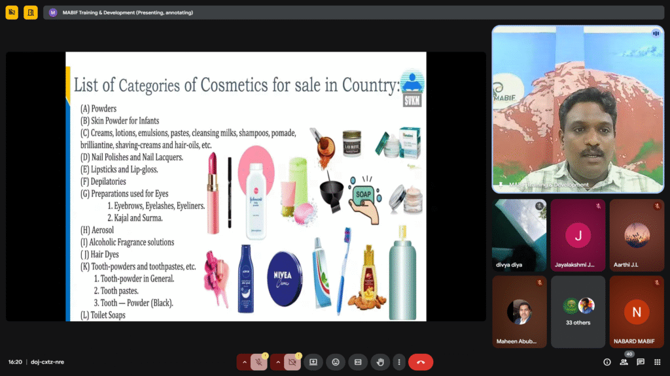This screenshot has width=670, height=376.
Task: Click the Present now screen share icon
Action: coord(313,362)
